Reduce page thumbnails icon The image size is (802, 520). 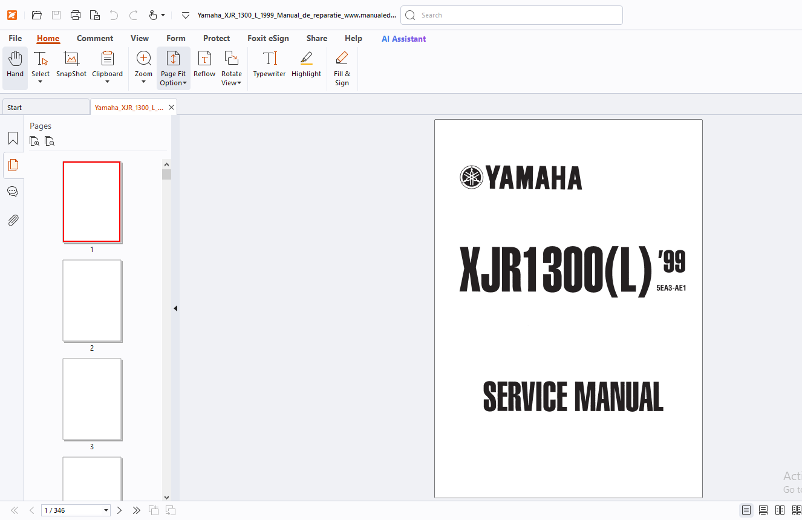pos(50,141)
